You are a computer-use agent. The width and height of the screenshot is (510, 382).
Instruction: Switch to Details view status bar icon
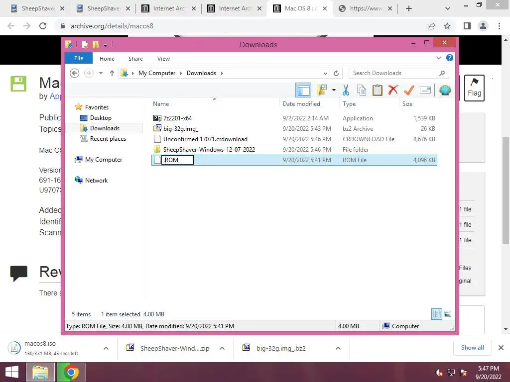pos(437,314)
